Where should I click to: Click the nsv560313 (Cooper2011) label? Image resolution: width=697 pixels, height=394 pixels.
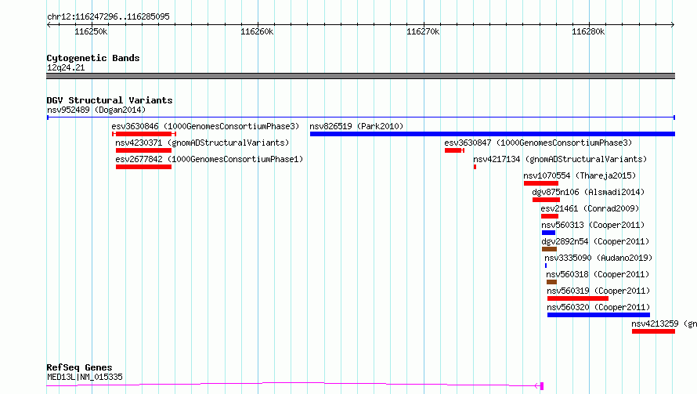(x=593, y=225)
